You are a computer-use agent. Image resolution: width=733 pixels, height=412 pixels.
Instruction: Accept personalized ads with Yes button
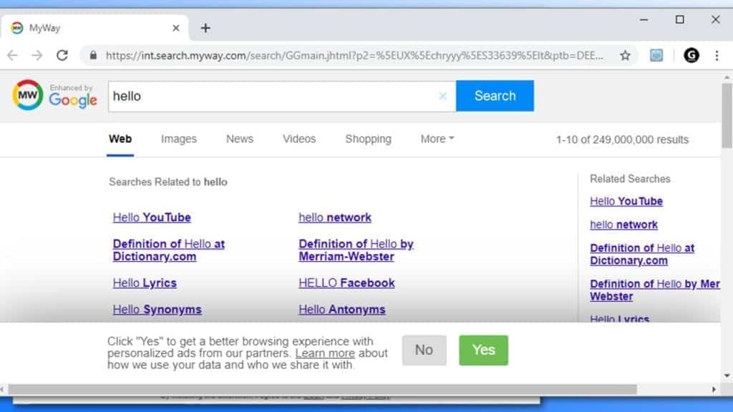483,350
